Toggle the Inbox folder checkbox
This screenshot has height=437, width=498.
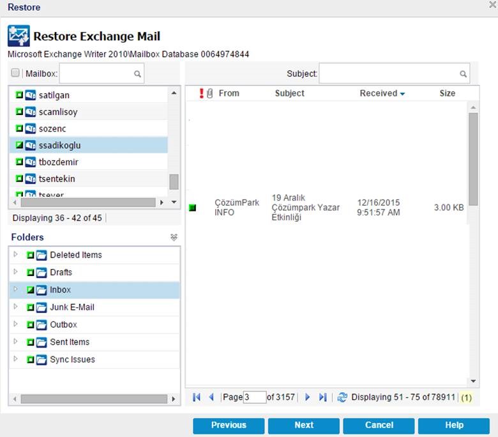(x=31, y=290)
